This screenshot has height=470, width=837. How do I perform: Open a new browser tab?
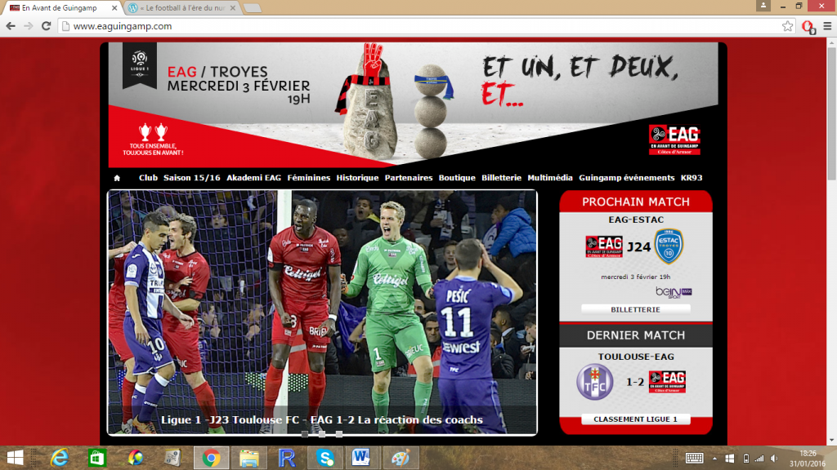253,8
